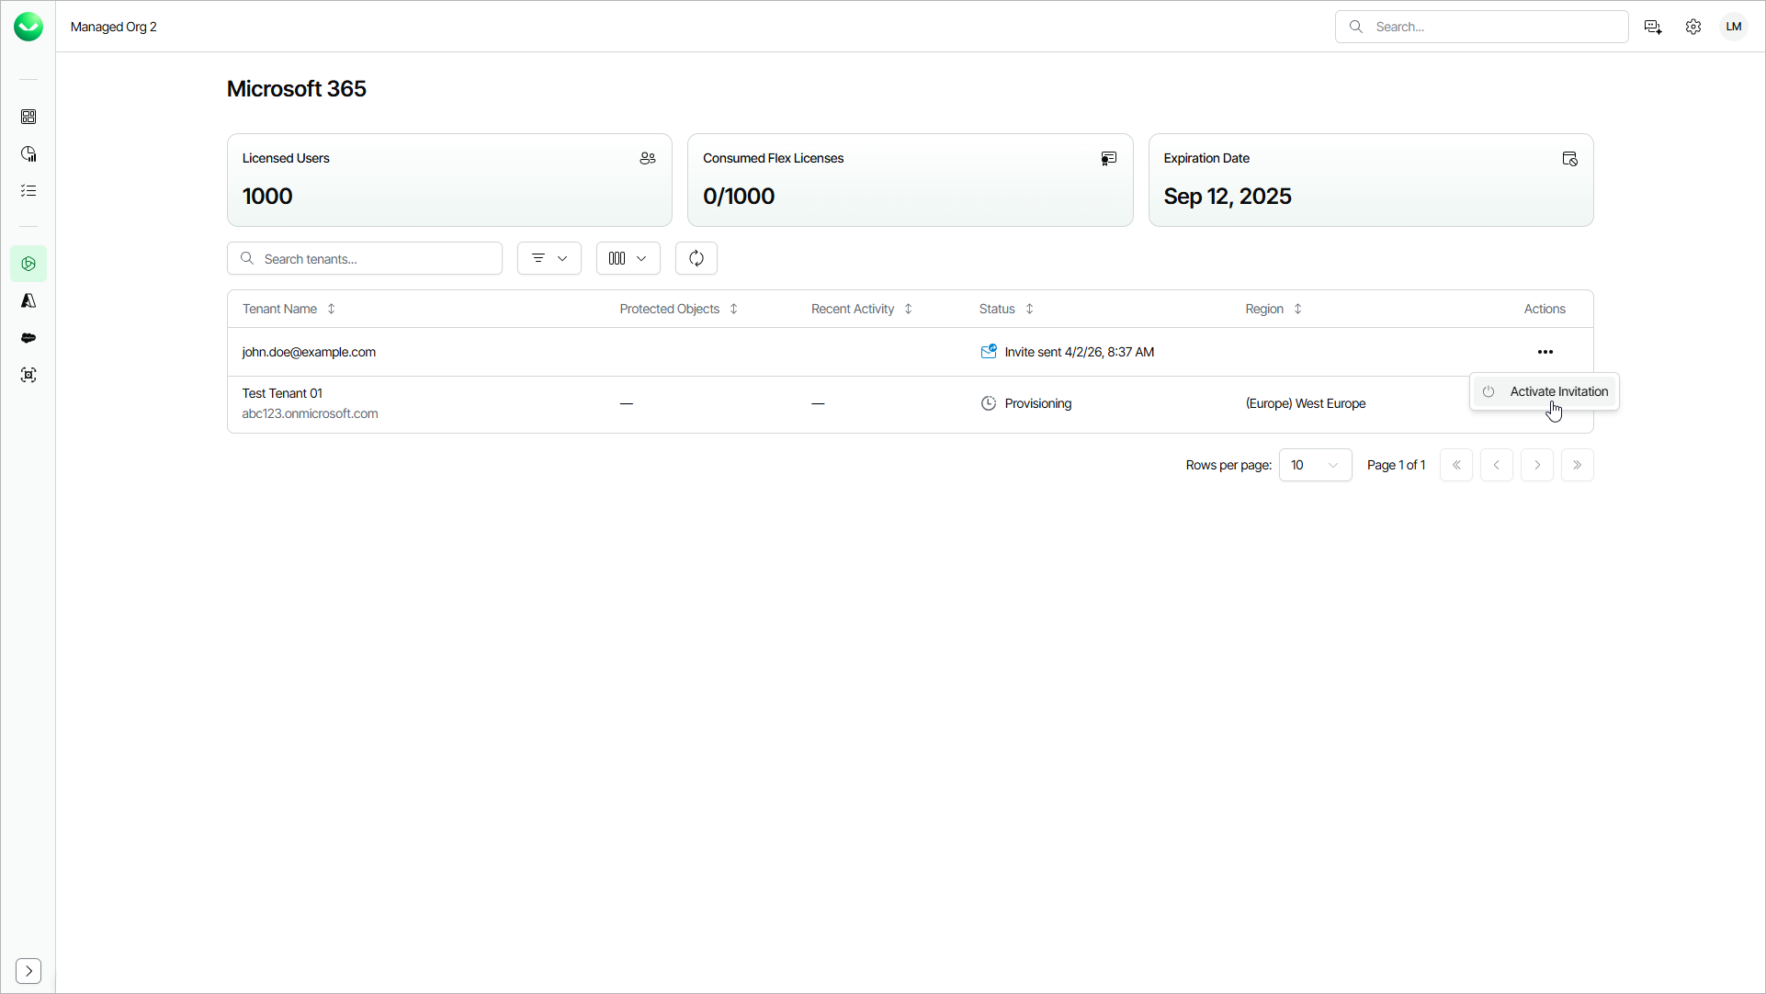
Task: Open the Salesforce cloud icon in sidebar
Action: (x=28, y=338)
